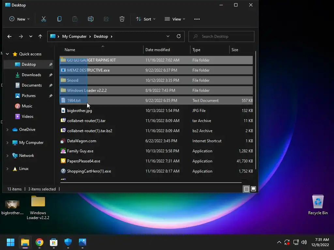Viewport: 334px width, 250px height.
Task: Select collabnet-router(1).tar.bz2 file
Action: point(156,131)
